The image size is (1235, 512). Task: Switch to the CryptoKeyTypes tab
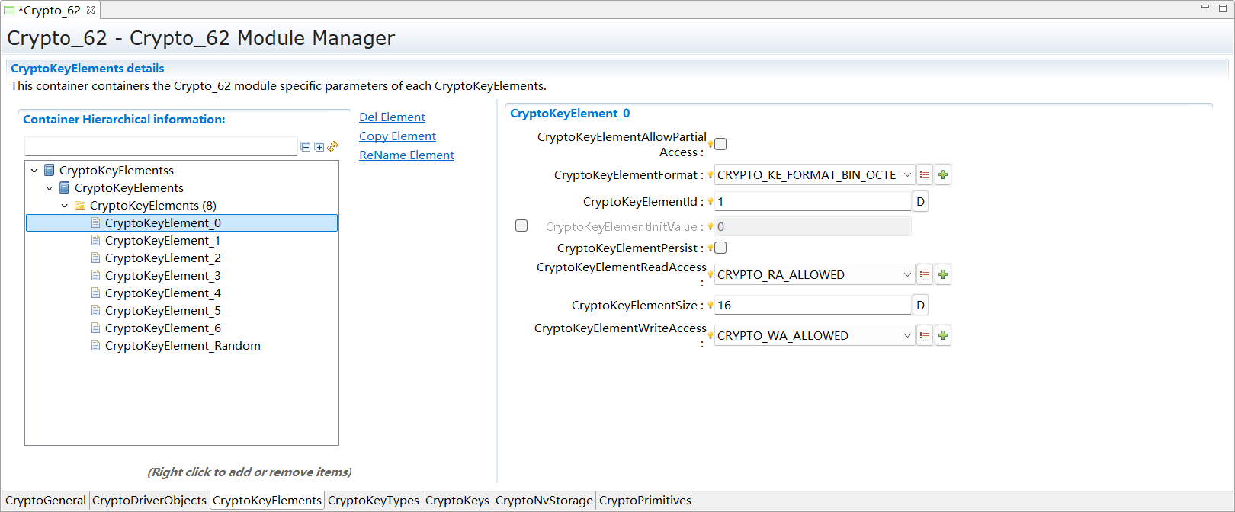click(x=373, y=501)
